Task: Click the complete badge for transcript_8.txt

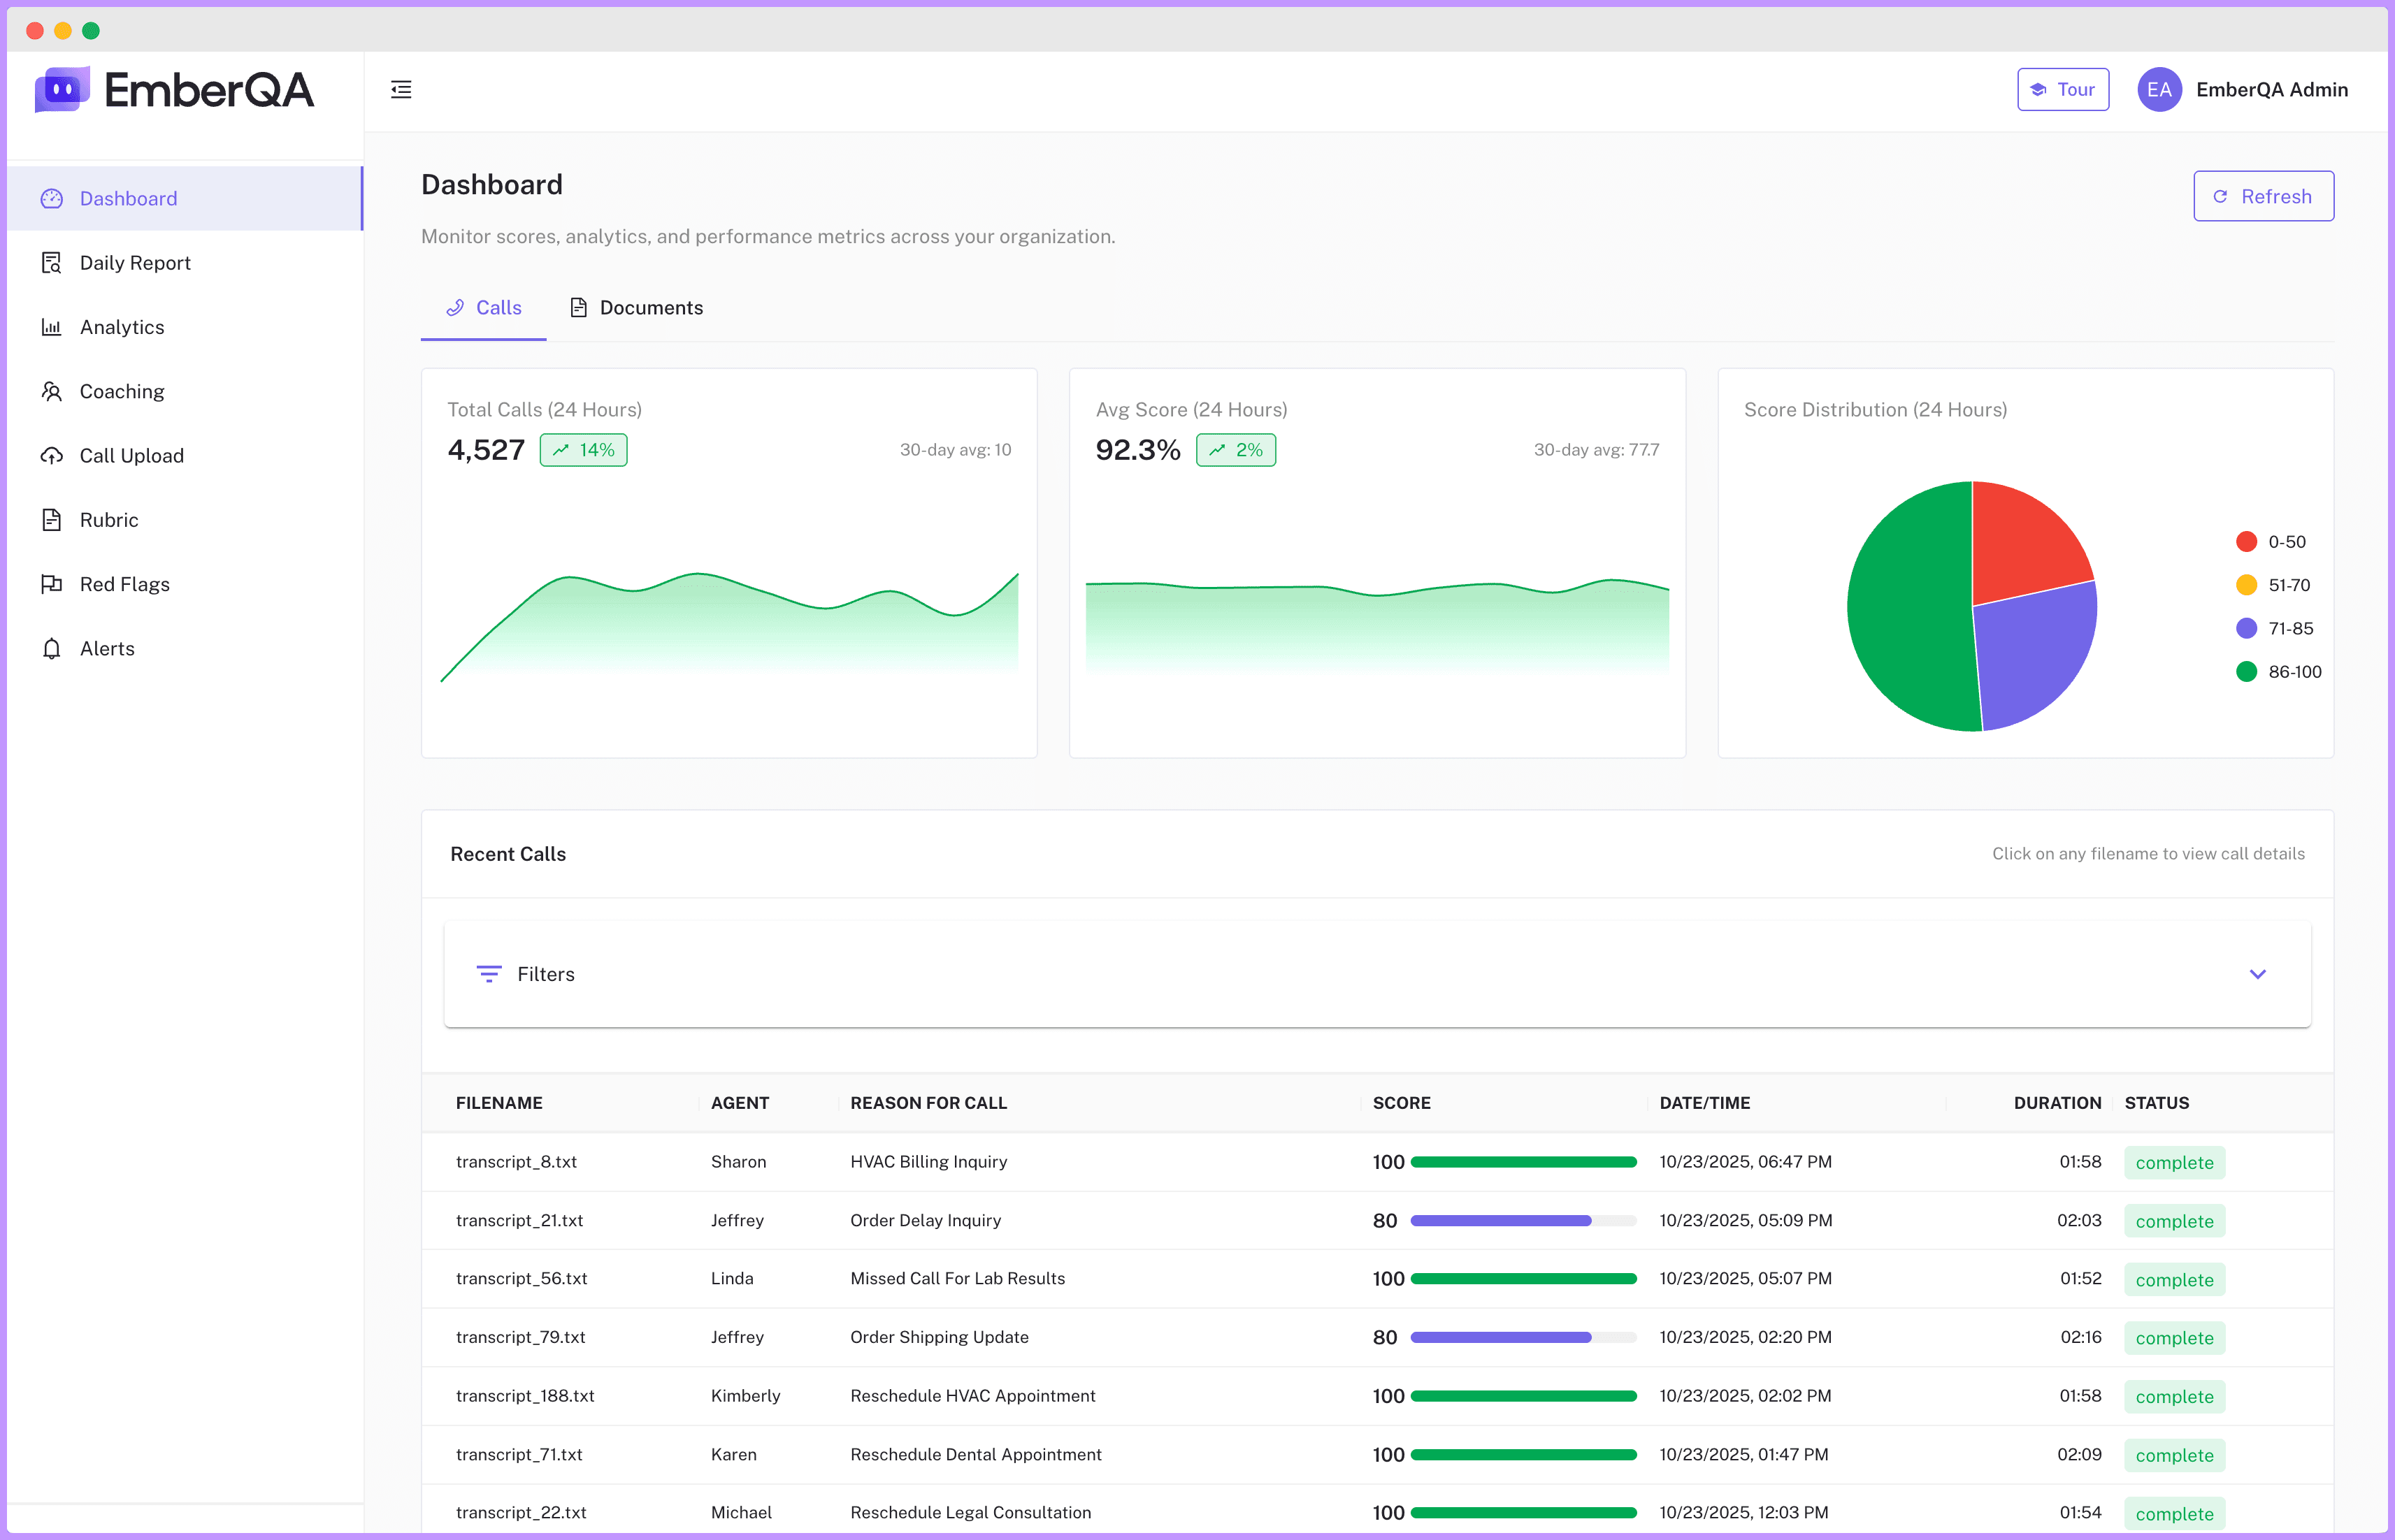Action: click(2175, 1163)
